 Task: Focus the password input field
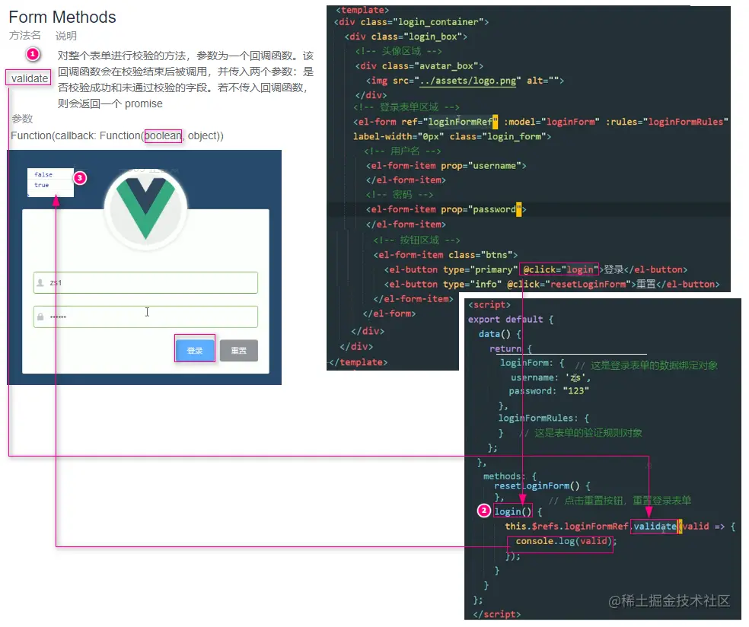coord(145,317)
